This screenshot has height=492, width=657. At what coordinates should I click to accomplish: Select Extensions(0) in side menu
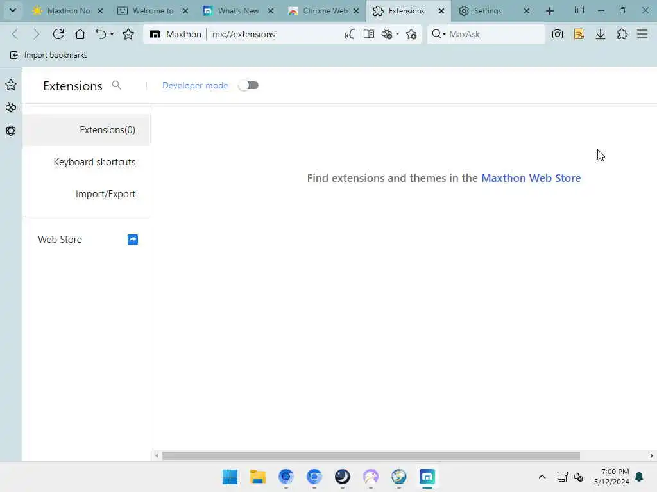pyautogui.click(x=87, y=130)
